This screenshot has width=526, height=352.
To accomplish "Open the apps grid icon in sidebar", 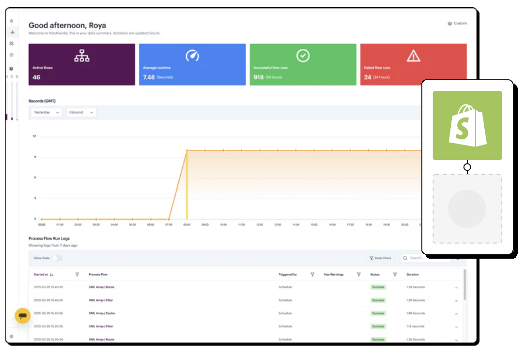I will click(x=12, y=44).
